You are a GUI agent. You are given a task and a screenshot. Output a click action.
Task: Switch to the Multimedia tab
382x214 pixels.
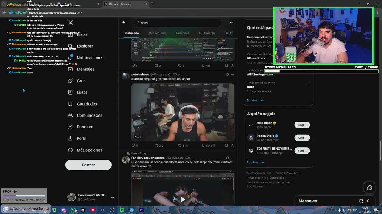207,33
